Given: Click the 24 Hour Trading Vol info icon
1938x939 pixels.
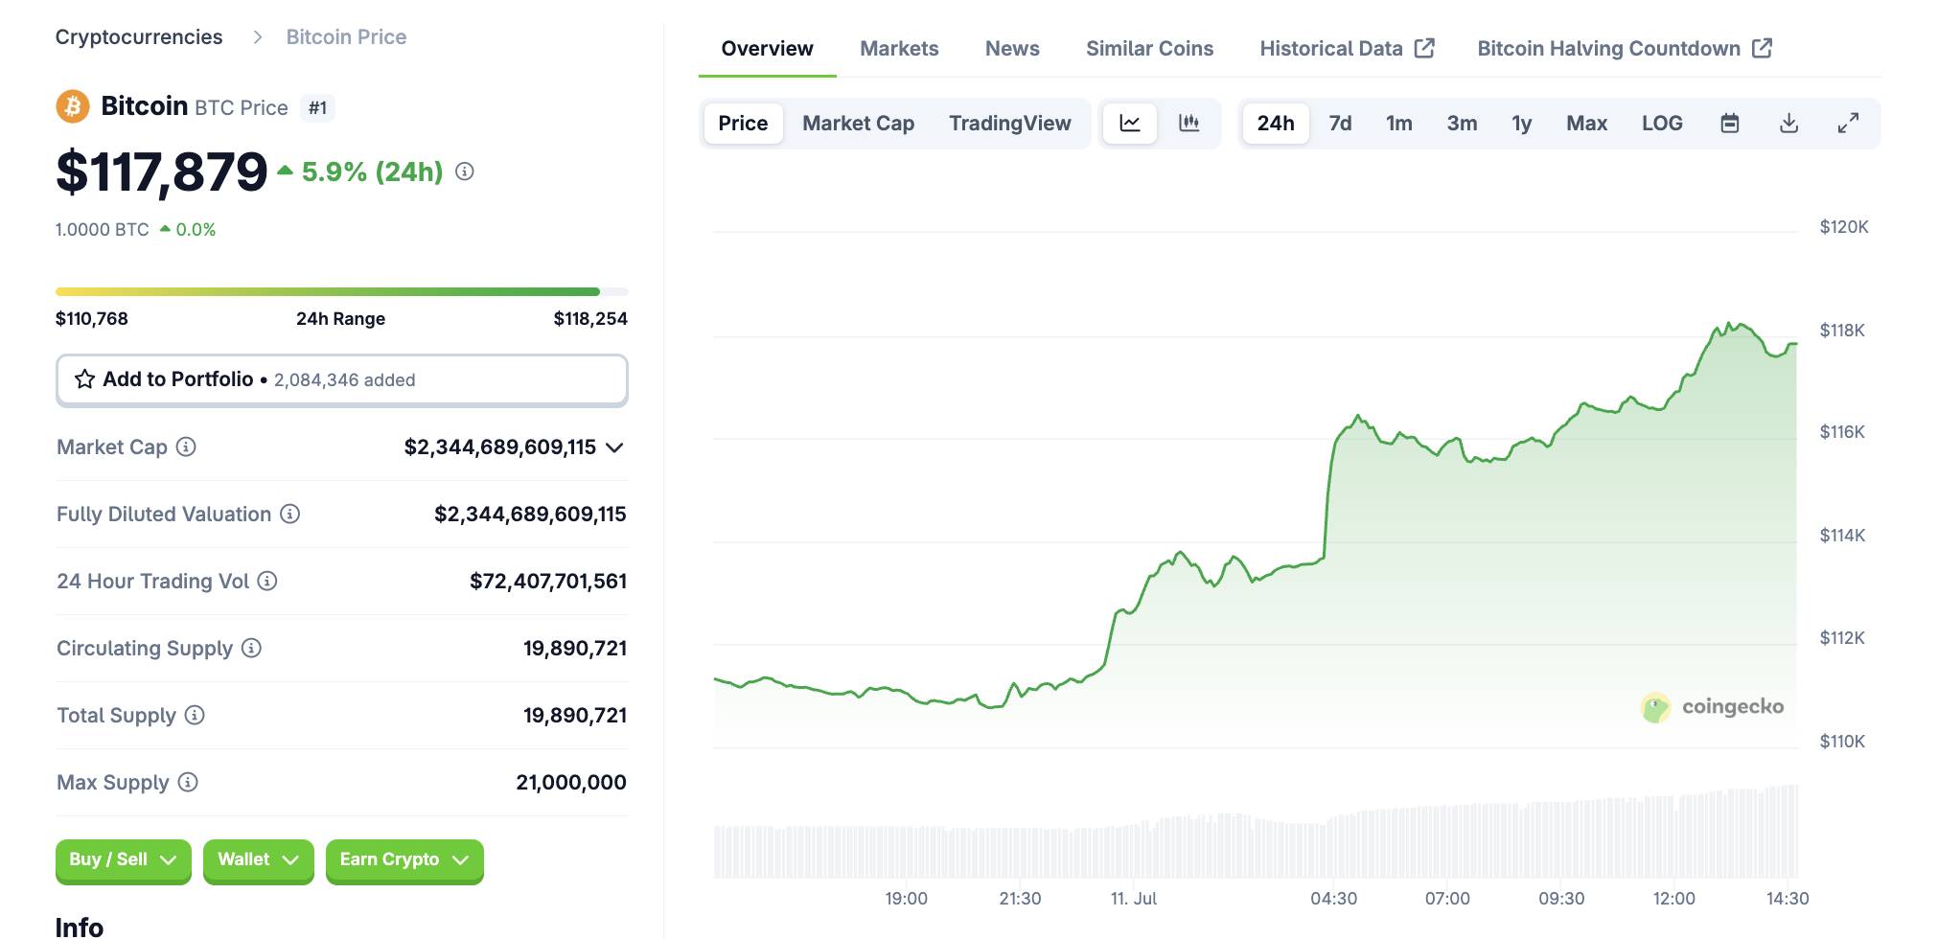Looking at the screenshot, I should (x=268, y=581).
